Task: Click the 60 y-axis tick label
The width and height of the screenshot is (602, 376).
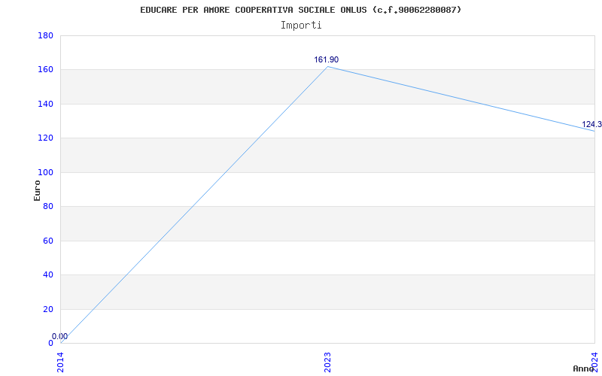Action: click(x=48, y=241)
